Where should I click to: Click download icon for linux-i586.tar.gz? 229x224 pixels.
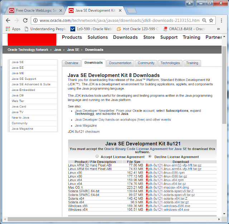tap(147, 176)
